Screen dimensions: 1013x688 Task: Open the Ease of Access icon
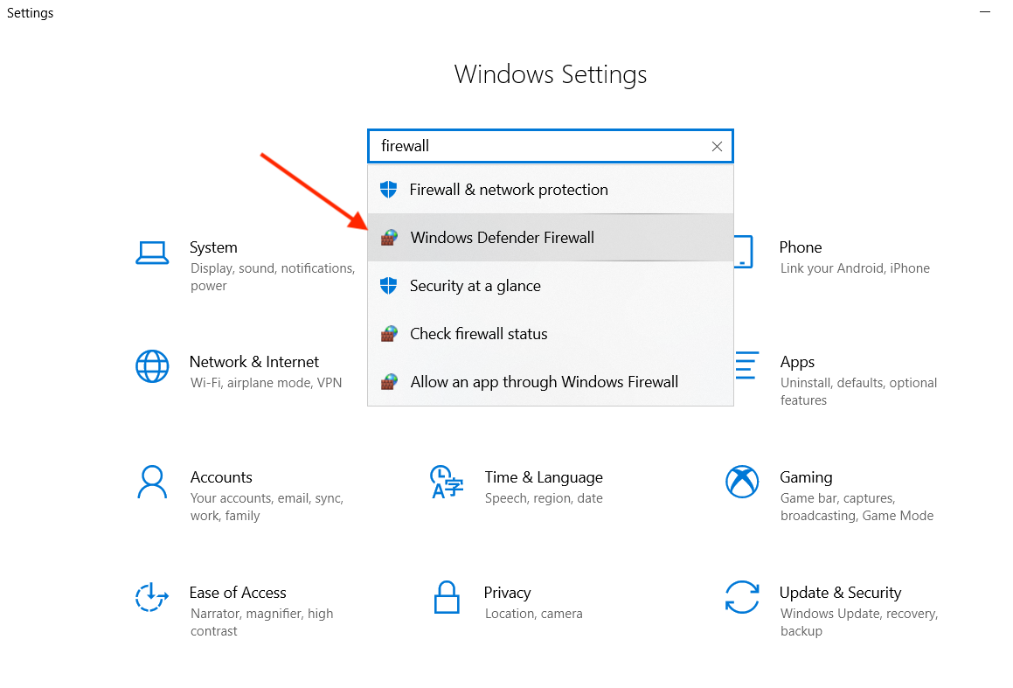coord(152,597)
